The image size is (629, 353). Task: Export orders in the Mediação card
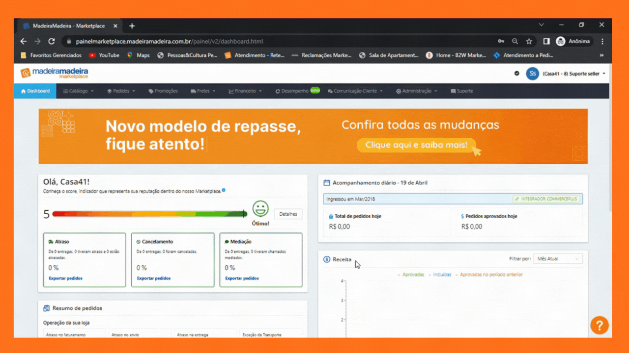(242, 278)
